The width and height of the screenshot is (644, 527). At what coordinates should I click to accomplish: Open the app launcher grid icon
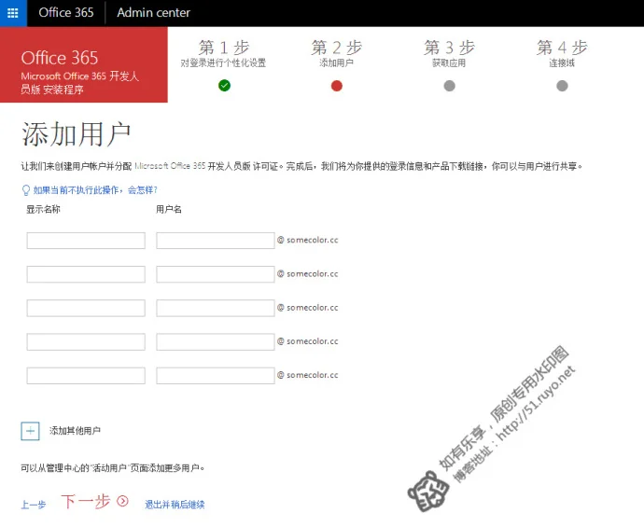[13, 13]
